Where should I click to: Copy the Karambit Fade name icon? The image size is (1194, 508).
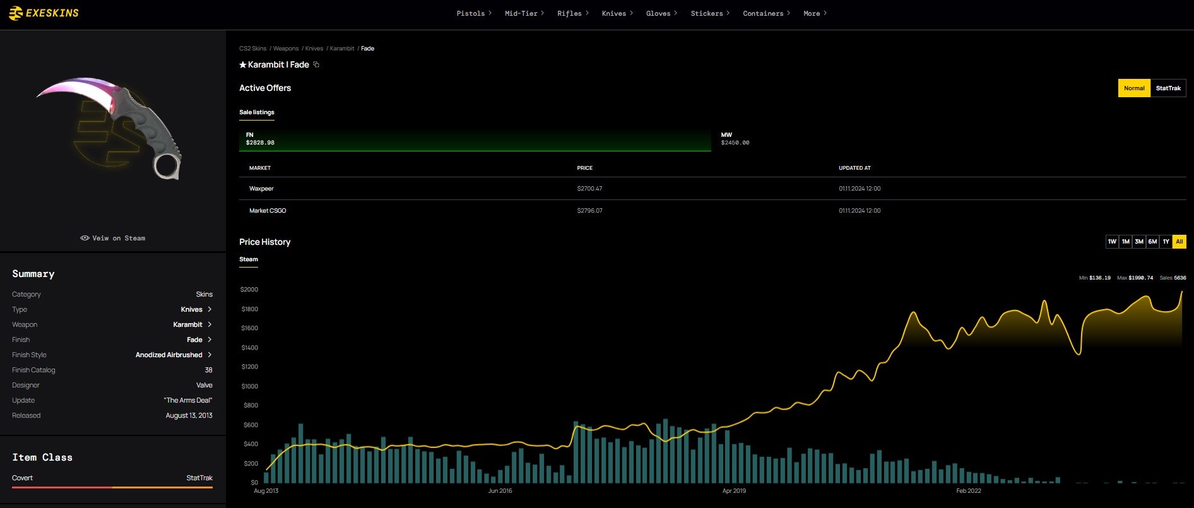pyautogui.click(x=316, y=64)
